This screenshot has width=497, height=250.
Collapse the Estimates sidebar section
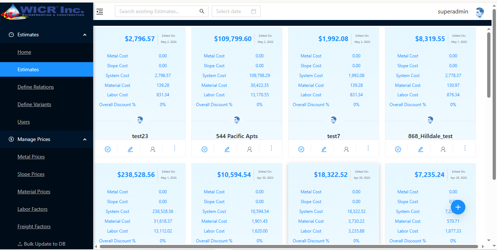pyautogui.click(x=85, y=35)
